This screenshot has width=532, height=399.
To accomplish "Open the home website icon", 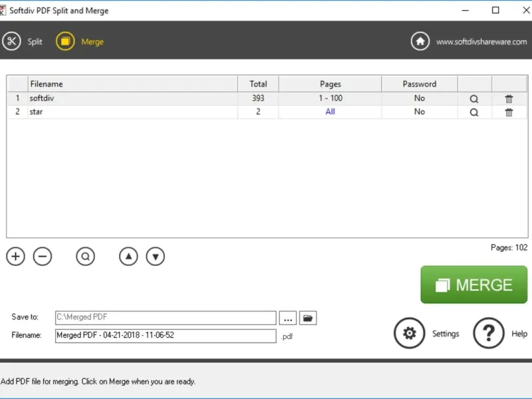I will pos(420,41).
